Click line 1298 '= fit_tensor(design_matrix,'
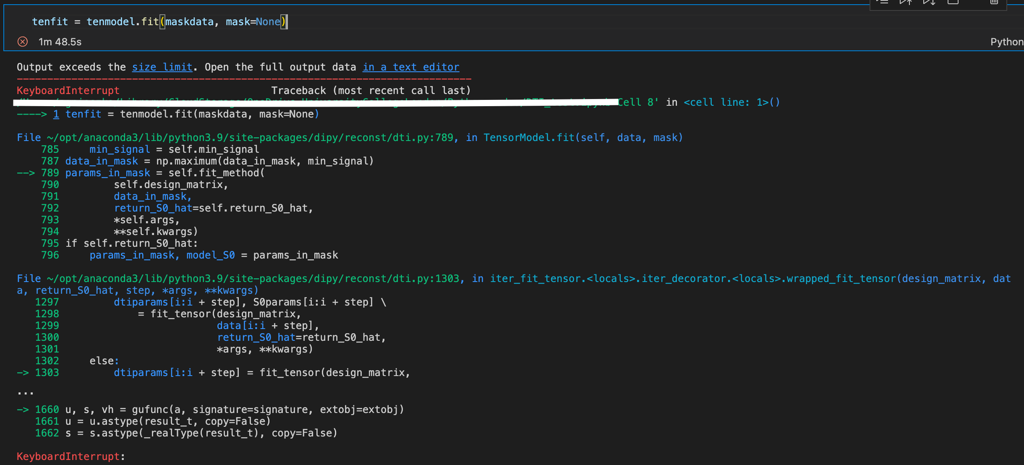 (x=219, y=314)
